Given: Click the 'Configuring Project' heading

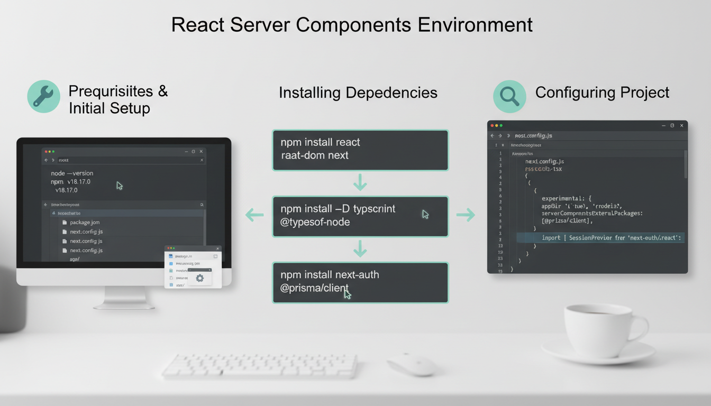Looking at the screenshot, I should (x=602, y=93).
